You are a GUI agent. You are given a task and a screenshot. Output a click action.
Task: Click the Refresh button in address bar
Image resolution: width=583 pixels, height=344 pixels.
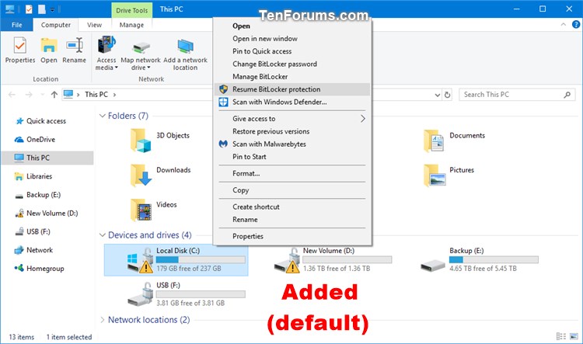[x=447, y=95]
